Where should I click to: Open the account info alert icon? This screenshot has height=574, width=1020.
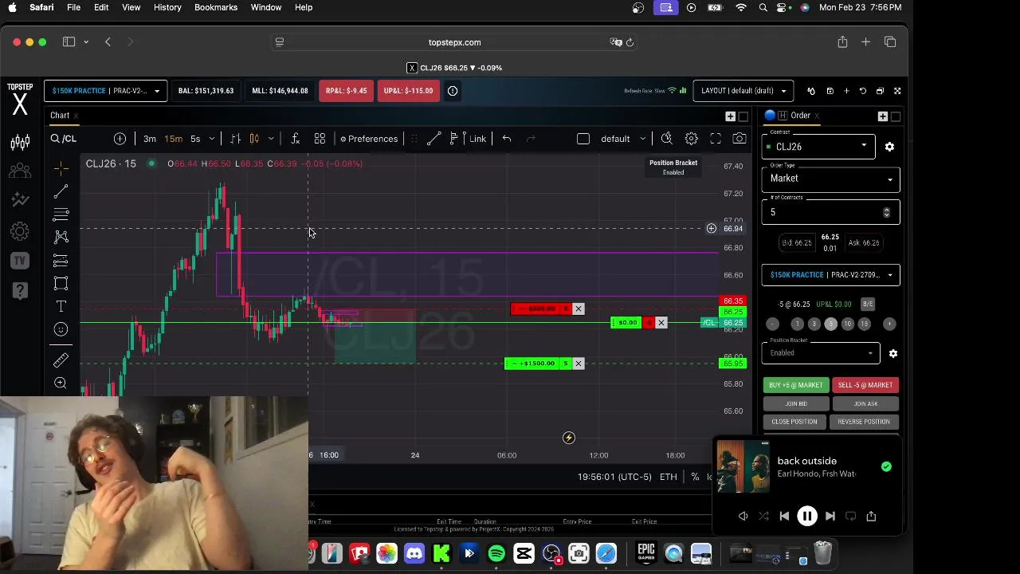(x=453, y=91)
